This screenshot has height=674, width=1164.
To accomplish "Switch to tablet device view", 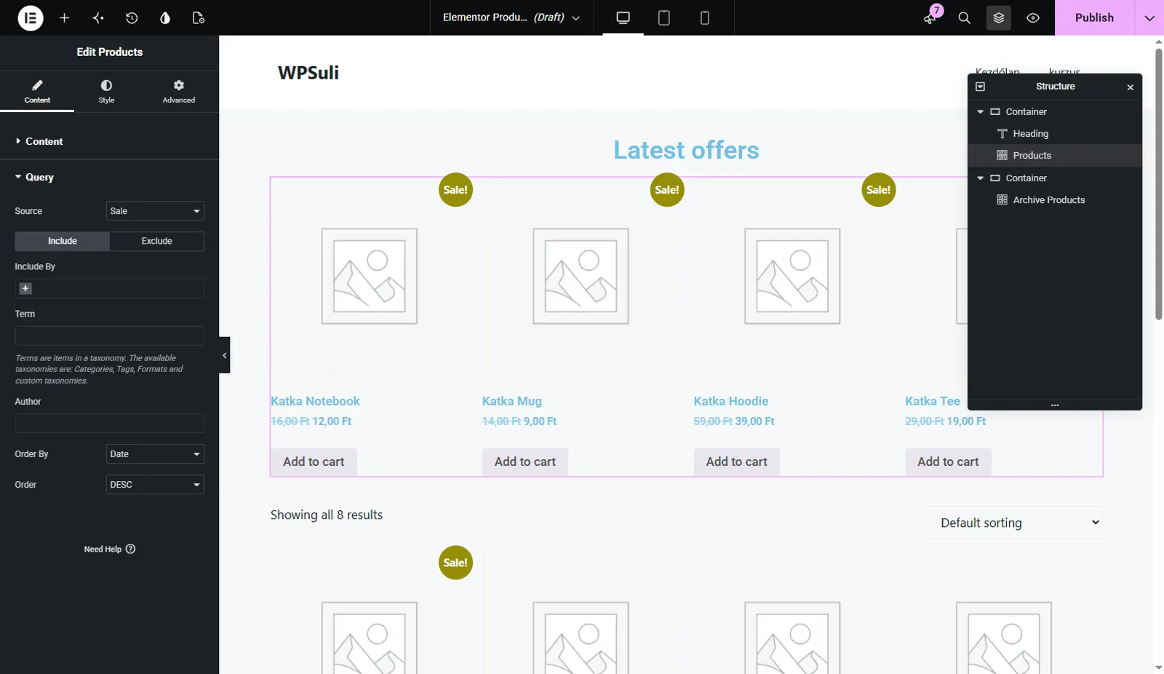I will click(663, 17).
